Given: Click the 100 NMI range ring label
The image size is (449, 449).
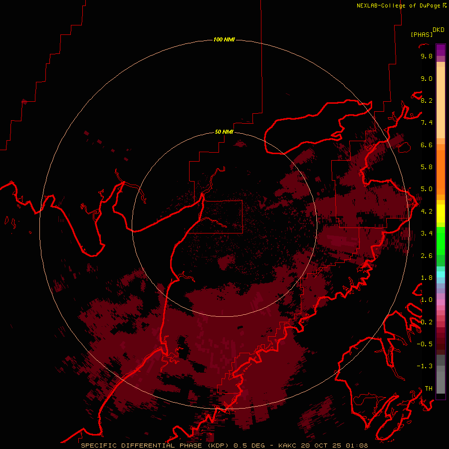Looking at the screenshot, I should pyautogui.click(x=224, y=39).
